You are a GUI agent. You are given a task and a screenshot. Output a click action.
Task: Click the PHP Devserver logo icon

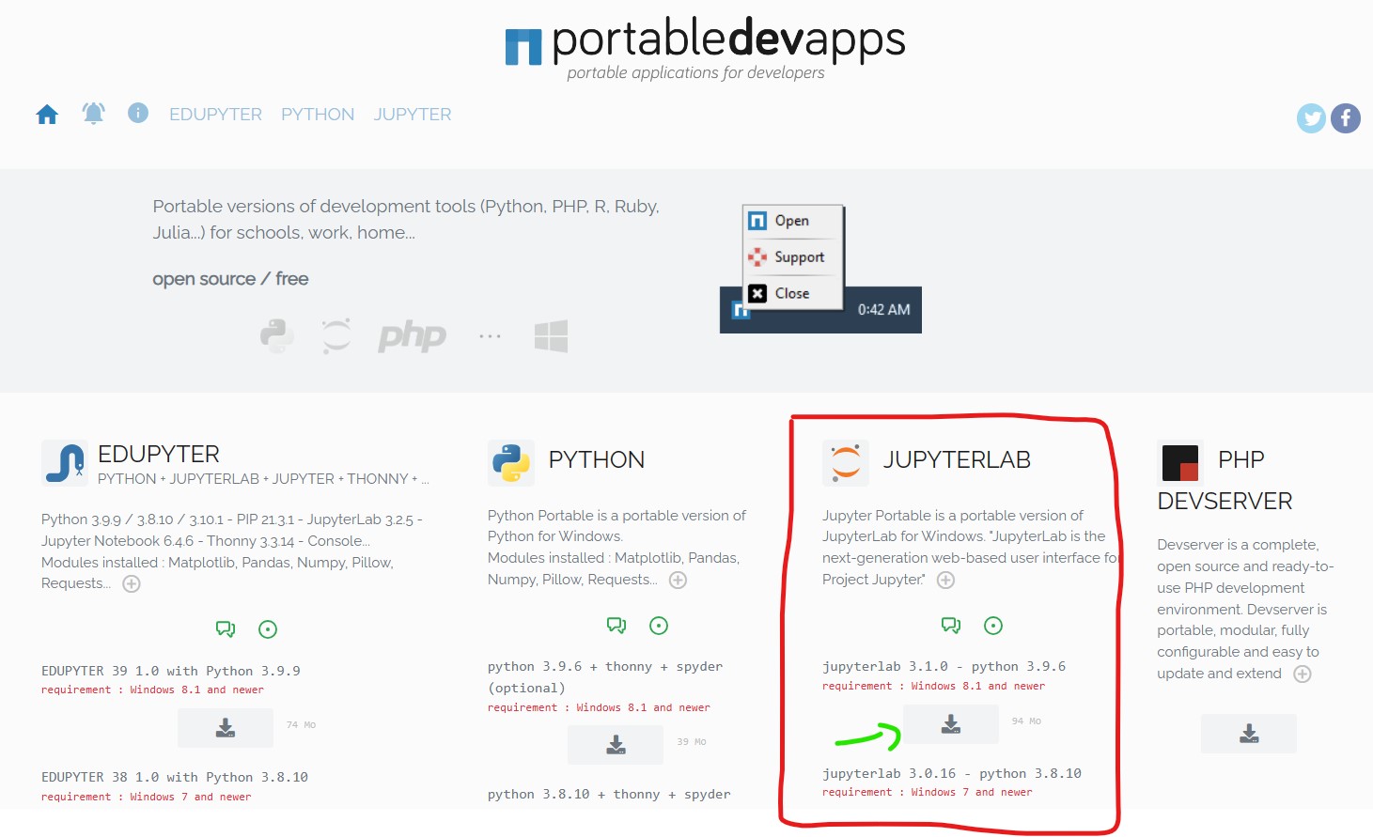pos(1180,461)
